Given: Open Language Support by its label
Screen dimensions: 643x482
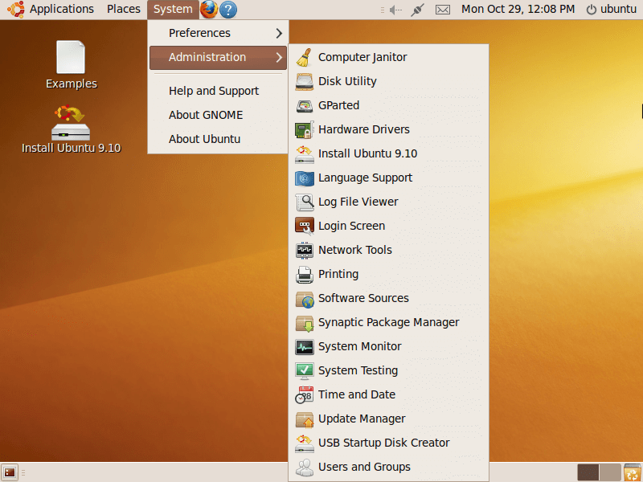Looking at the screenshot, I should (366, 178).
